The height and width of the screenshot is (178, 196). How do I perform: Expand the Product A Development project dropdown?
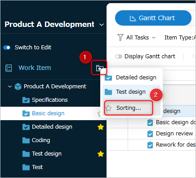pyautogui.click(x=102, y=25)
